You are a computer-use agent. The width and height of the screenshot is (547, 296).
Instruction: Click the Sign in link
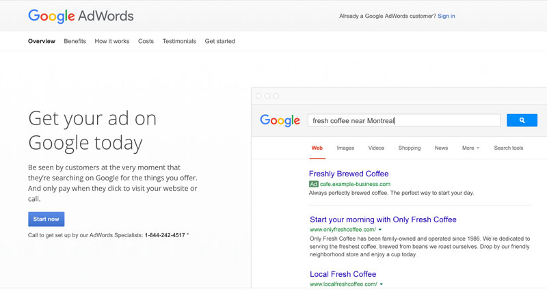coord(446,16)
